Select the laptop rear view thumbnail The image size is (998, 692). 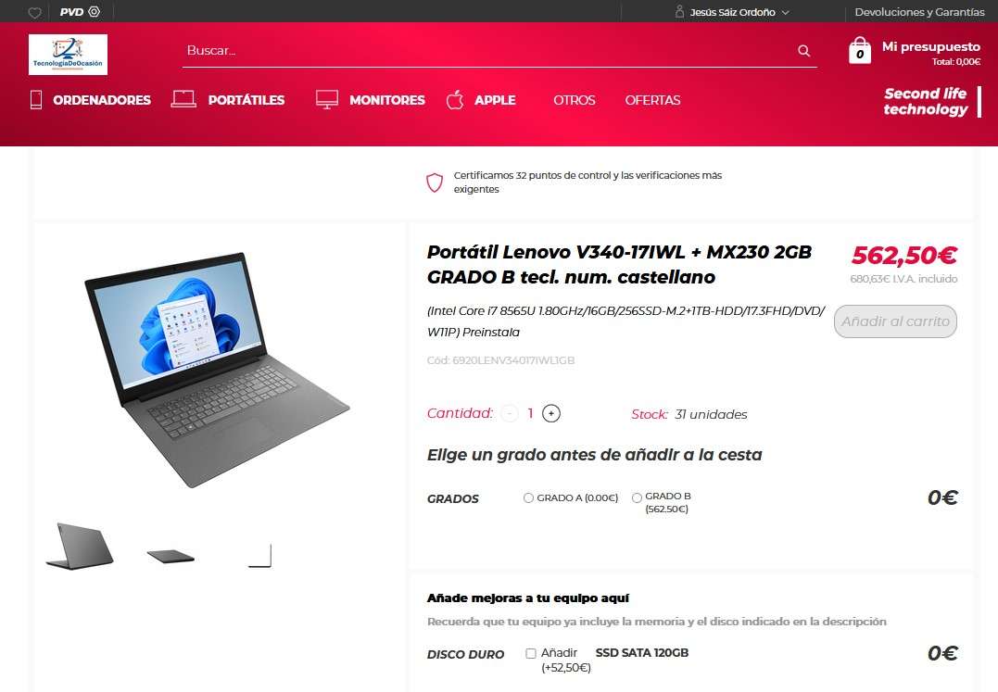(x=80, y=546)
